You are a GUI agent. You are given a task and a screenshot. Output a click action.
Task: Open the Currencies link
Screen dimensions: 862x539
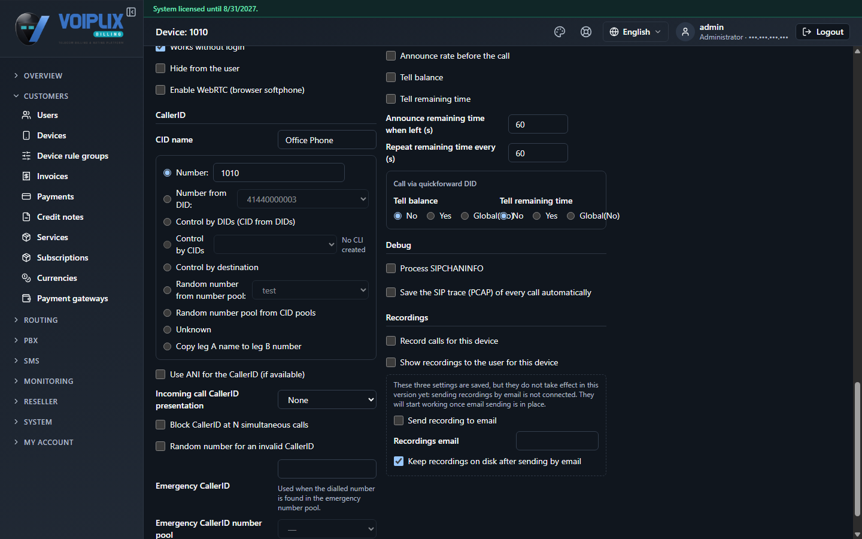(57, 278)
